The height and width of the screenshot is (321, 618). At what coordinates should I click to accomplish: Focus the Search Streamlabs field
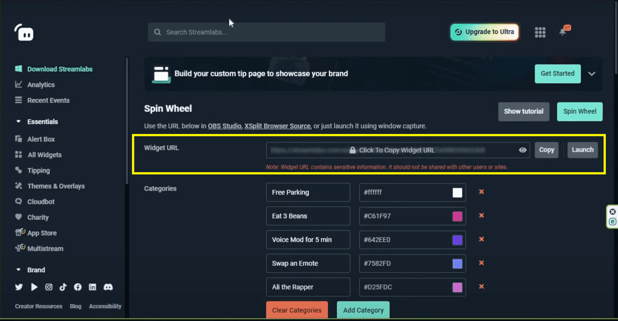pos(267,32)
